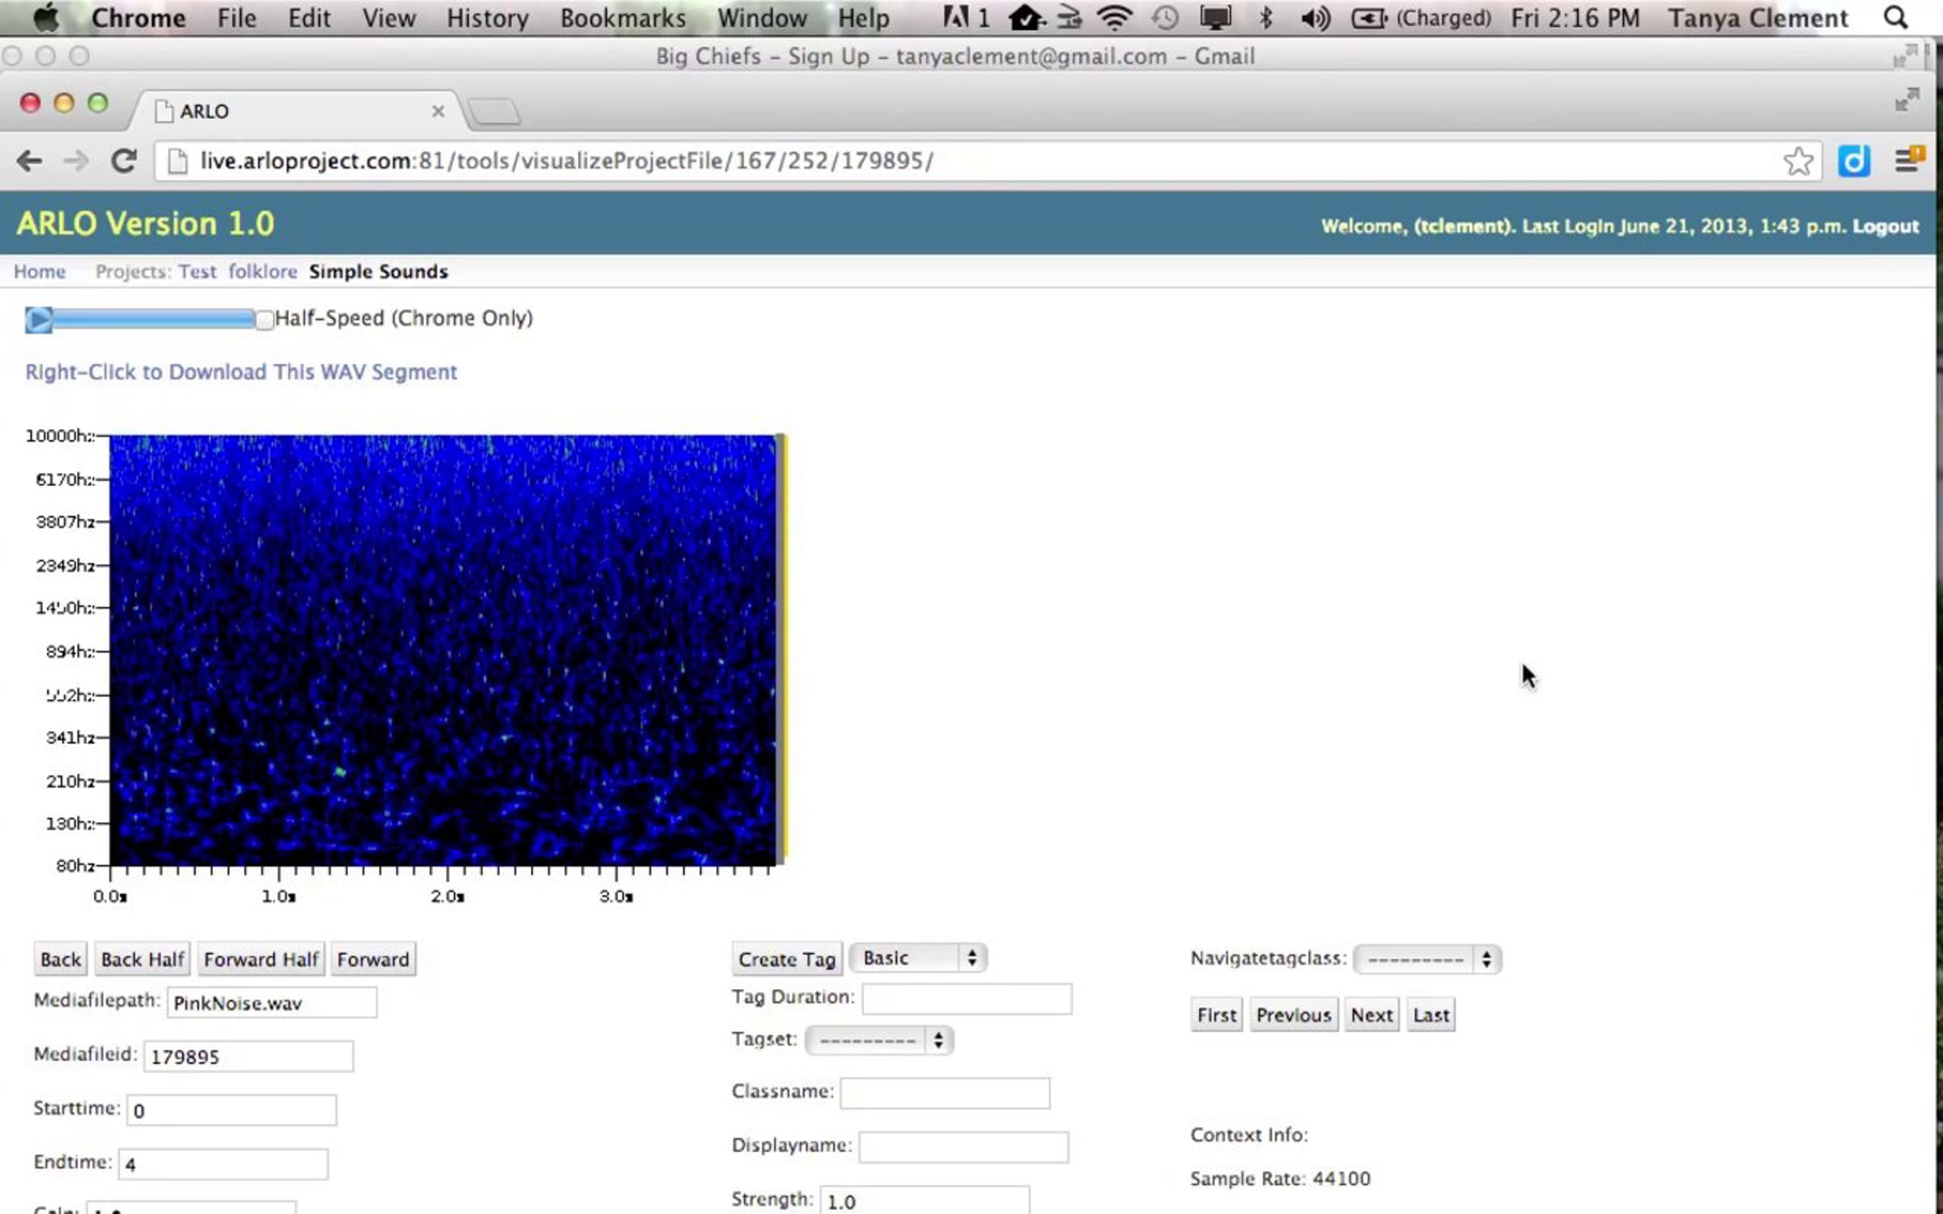Enable the Half-Speed checkbox
Viewport: 1943px width, 1214px height.
coord(265,320)
